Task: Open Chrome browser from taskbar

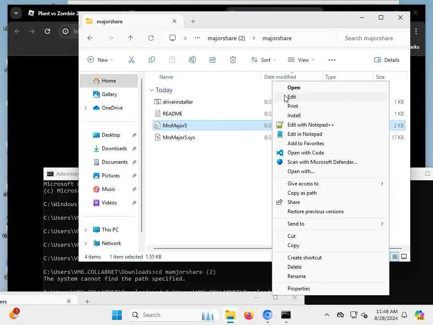Action: point(267,315)
